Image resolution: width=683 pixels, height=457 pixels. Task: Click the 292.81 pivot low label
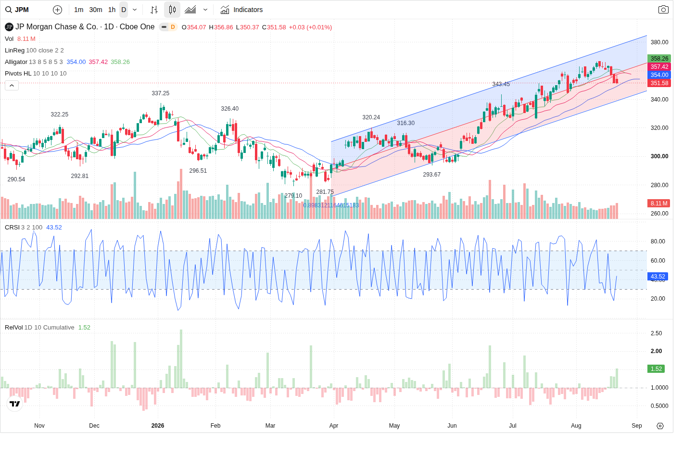pos(80,176)
